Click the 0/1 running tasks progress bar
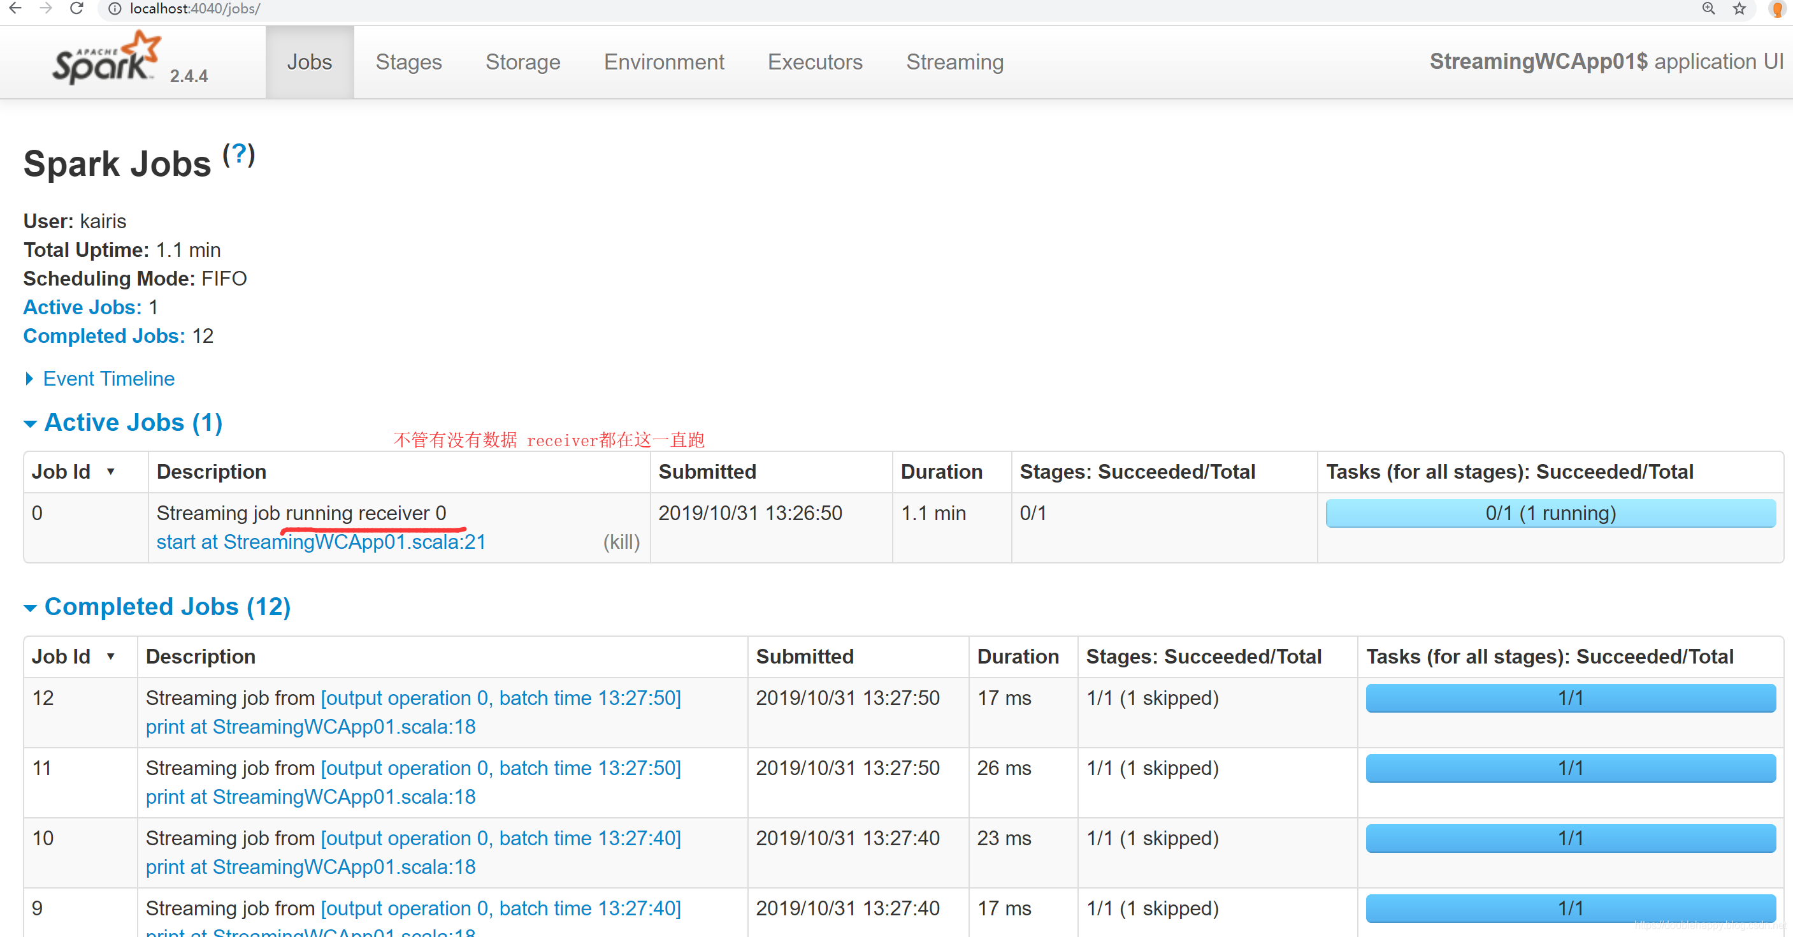This screenshot has width=1793, height=937. [1550, 514]
